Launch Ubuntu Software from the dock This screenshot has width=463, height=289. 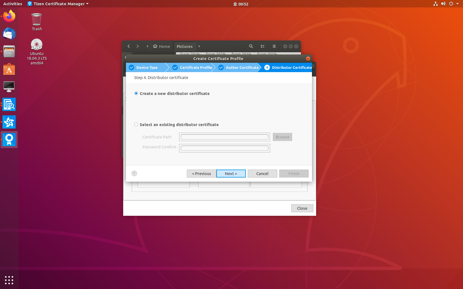[9, 69]
